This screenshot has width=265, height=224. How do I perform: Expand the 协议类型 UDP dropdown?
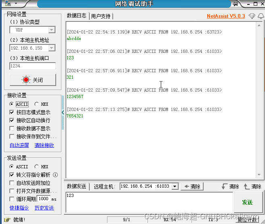point(52,30)
